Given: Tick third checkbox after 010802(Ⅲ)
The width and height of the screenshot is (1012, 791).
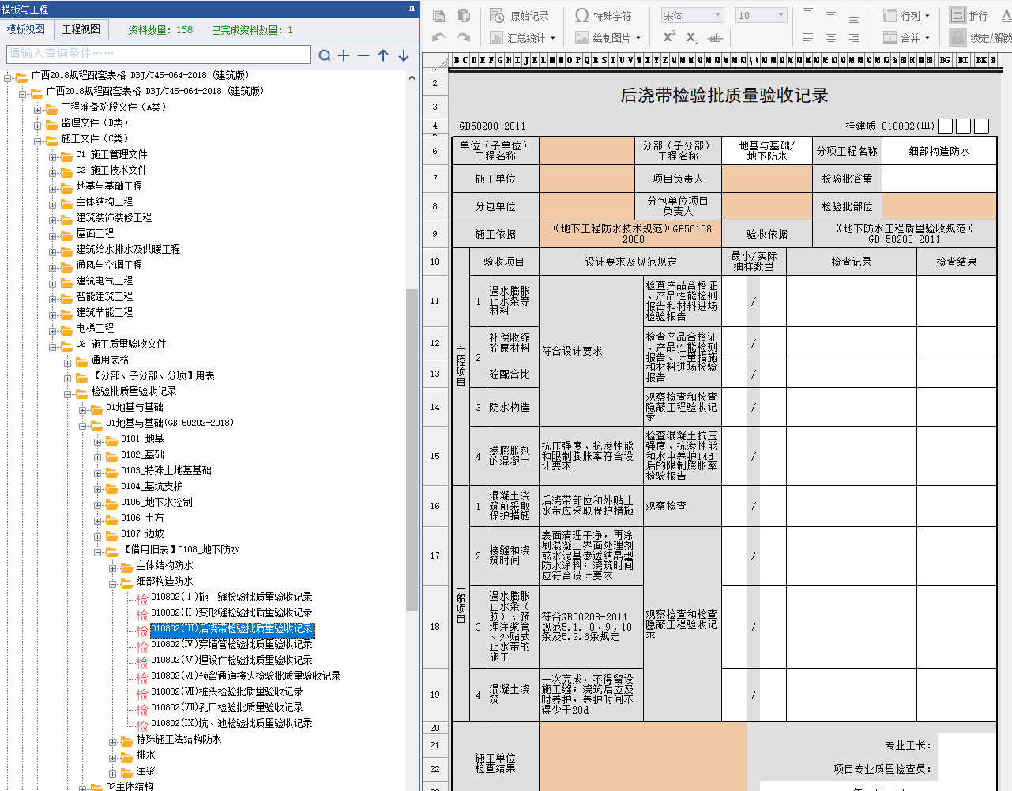Looking at the screenshot, I should 981,126.
